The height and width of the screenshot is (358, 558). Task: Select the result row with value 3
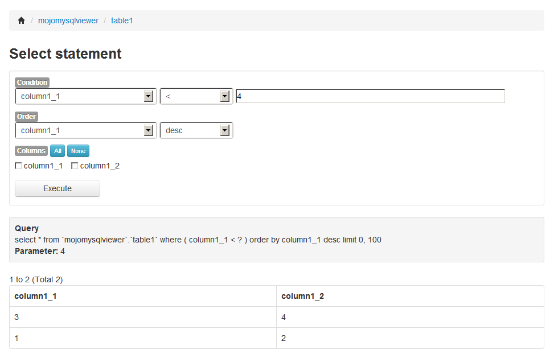click(x=142, y=317)
